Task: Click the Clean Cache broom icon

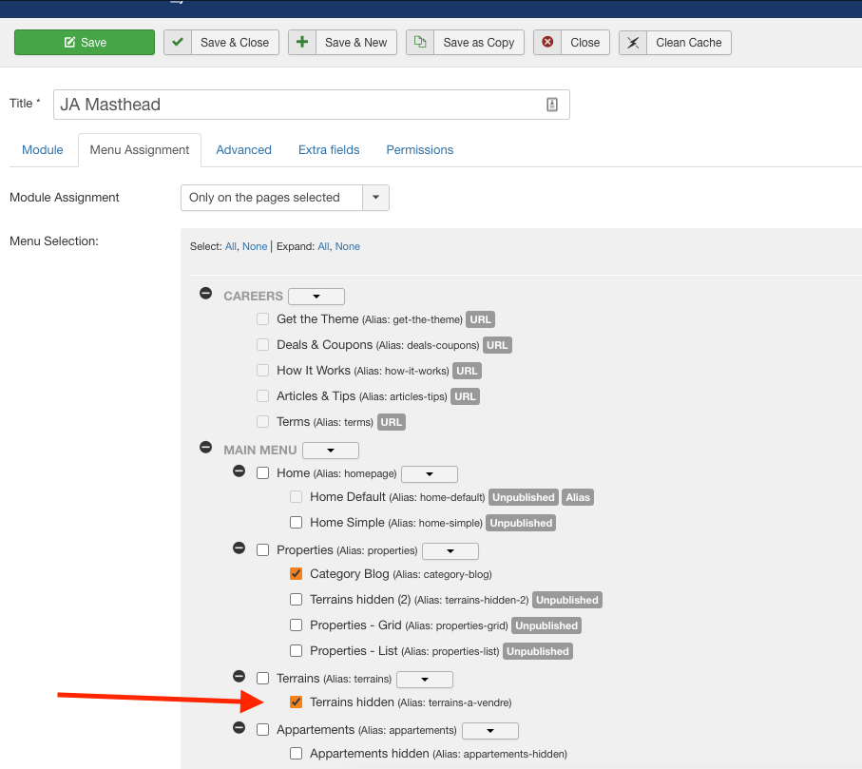Action: pyautogui.click(x=633, y=43)
